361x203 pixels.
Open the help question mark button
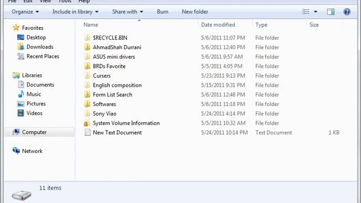(x=347, y=12)
